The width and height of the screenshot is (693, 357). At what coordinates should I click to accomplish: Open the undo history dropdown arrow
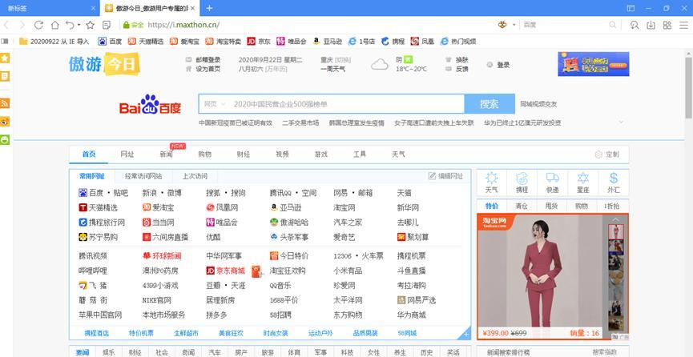tap(79, 25)
